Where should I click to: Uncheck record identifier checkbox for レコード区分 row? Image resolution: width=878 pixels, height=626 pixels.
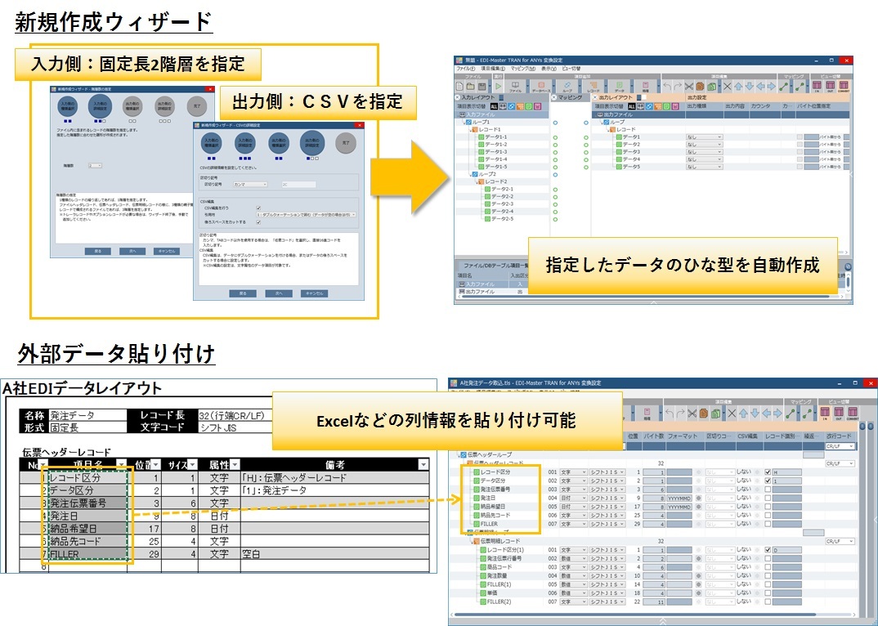(767, 472)
